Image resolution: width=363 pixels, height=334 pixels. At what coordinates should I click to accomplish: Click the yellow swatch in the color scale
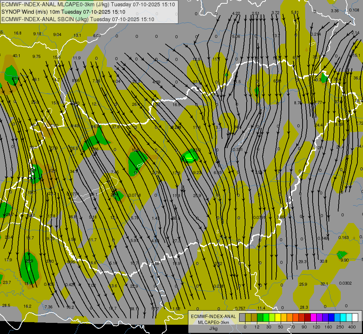click(278, 317)
